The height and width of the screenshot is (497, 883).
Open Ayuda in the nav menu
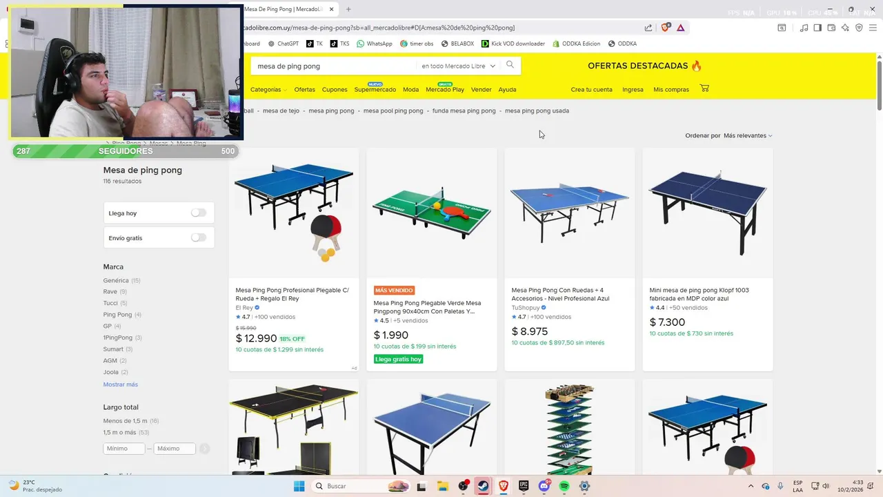coord(507,90)
